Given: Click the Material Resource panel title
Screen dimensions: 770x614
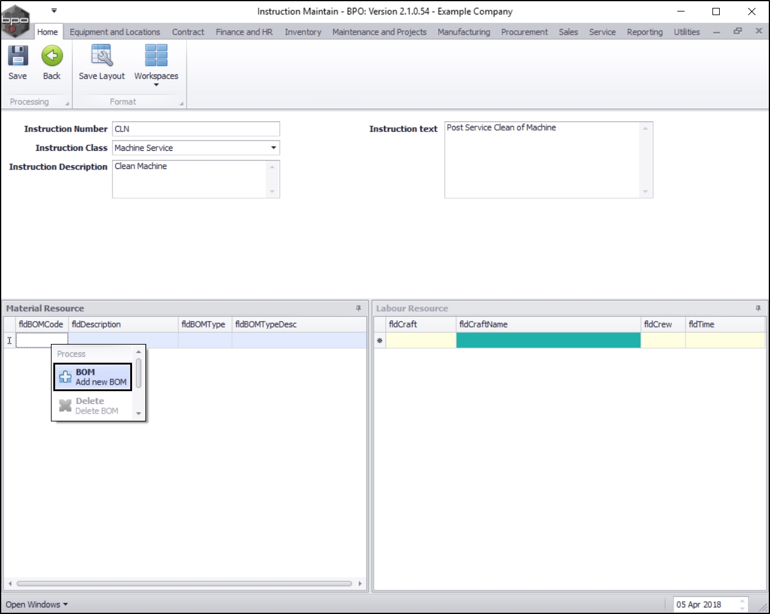Looking at the screenshot, I should [45, 308].
